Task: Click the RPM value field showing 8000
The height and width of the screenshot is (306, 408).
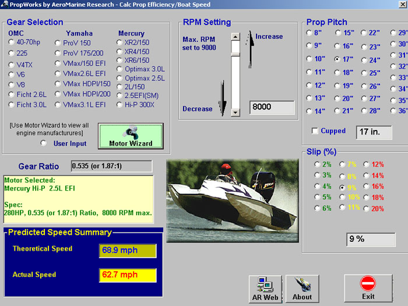Action: tap(272, 107)
